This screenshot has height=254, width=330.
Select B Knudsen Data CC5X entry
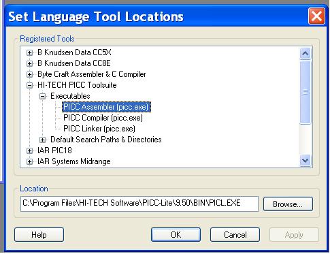pos(74,52)
